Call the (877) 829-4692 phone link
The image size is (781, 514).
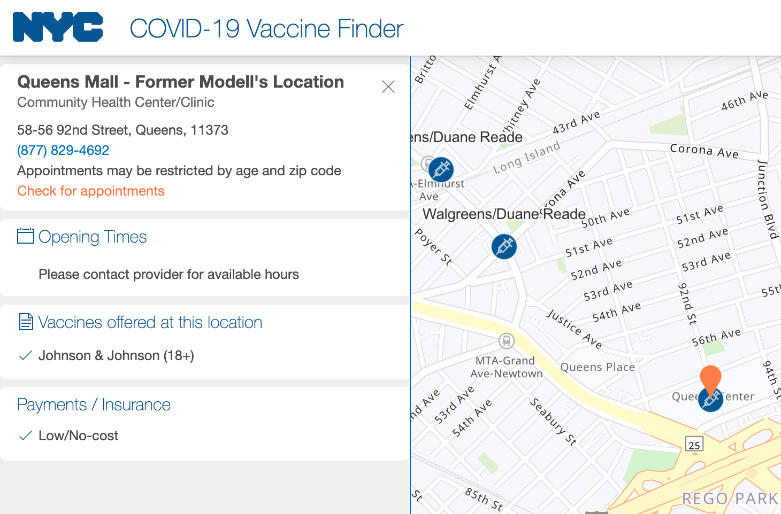[x=63, y=150]
